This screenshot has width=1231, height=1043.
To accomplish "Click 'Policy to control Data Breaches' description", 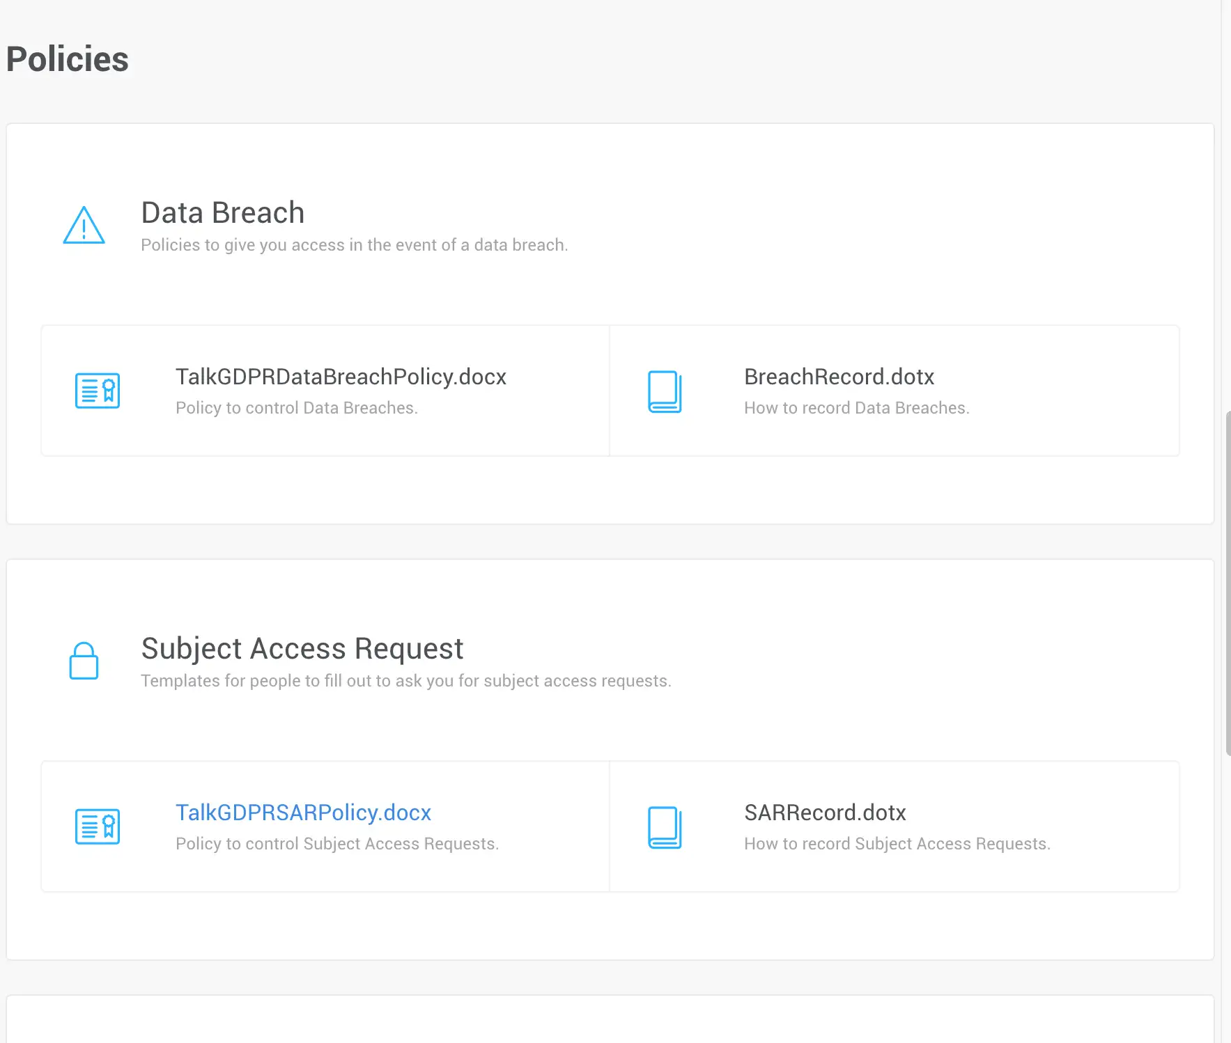I will pyautogui.click(x=297, y=408).
